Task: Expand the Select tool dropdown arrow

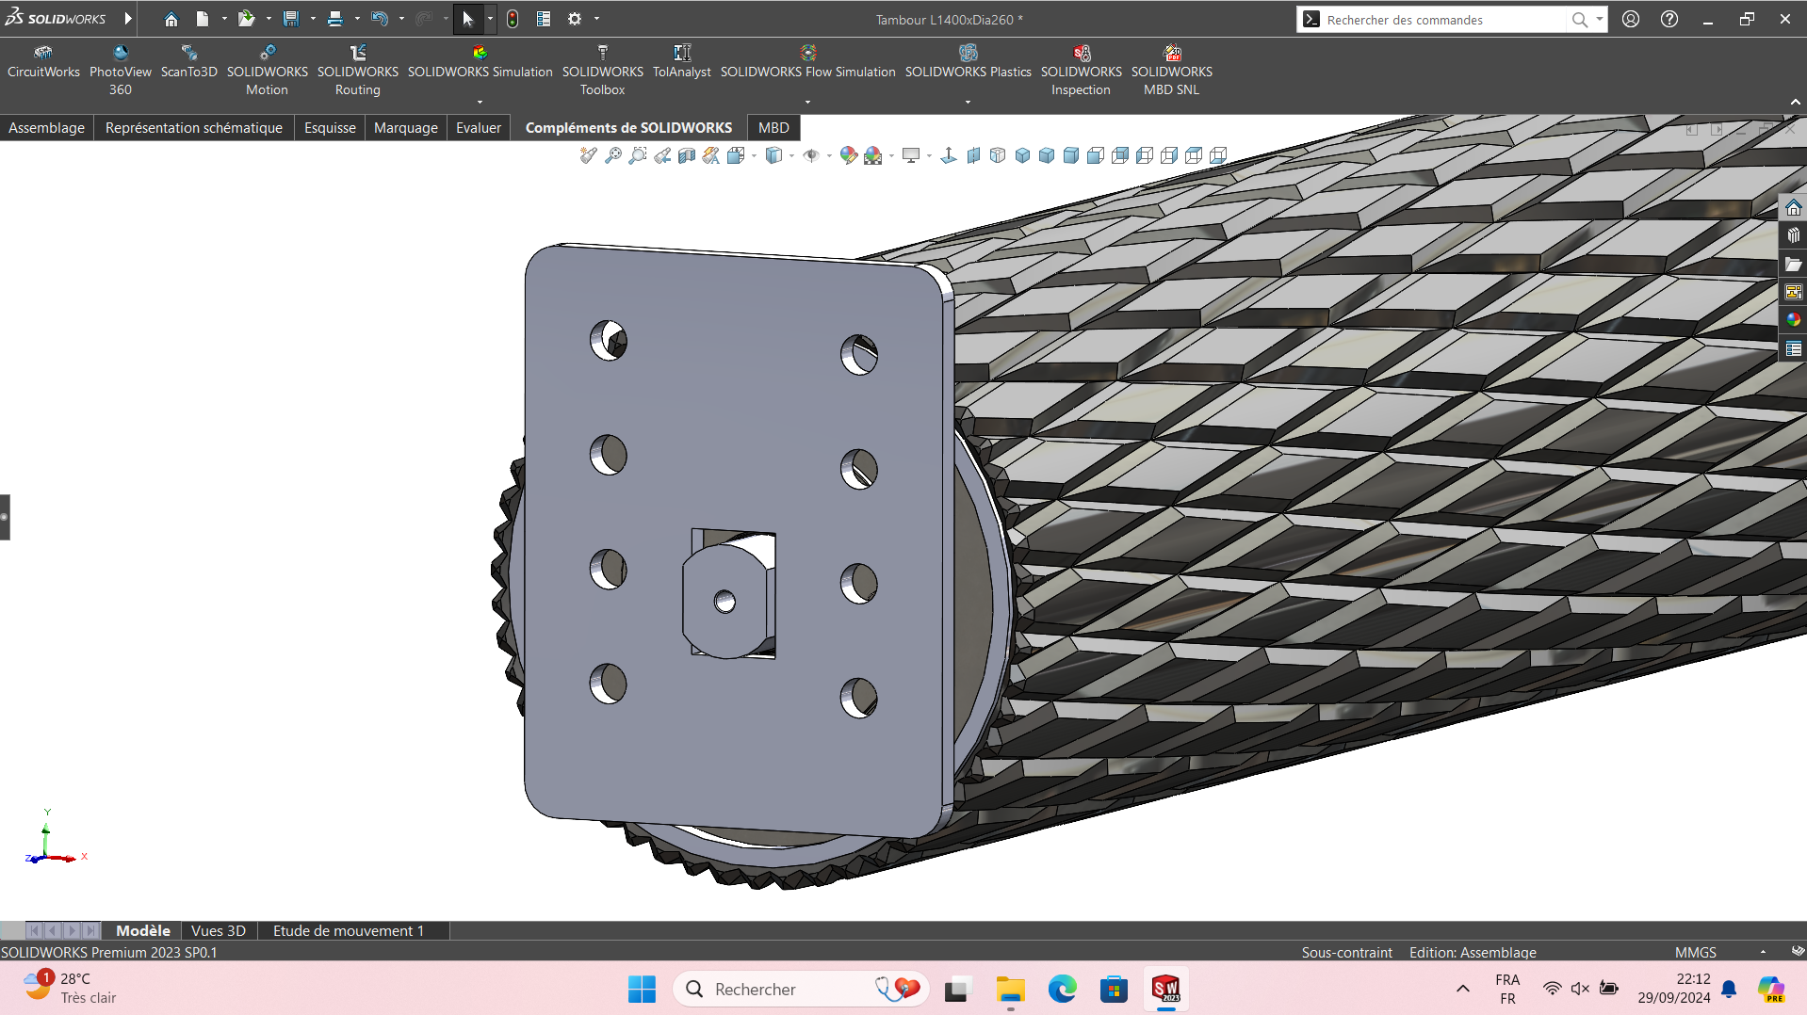Action: 490,19
